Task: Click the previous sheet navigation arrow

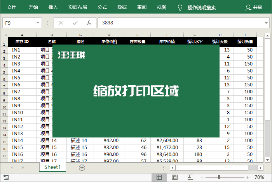Action: click(x=12, y=168)
